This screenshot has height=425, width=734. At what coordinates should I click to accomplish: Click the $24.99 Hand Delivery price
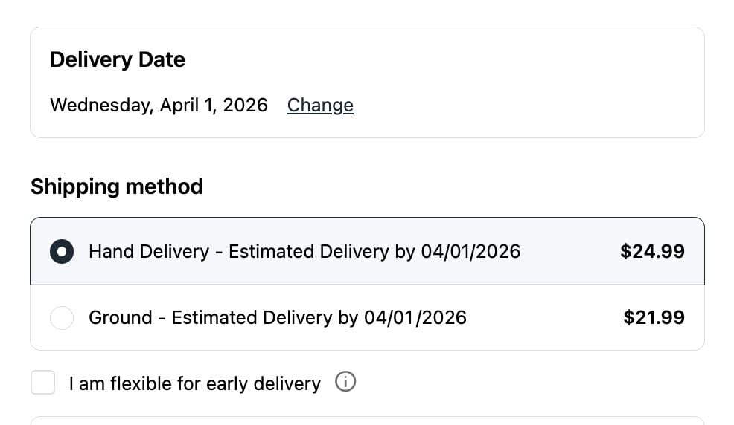pyautogui.click(x=652, y=252)
